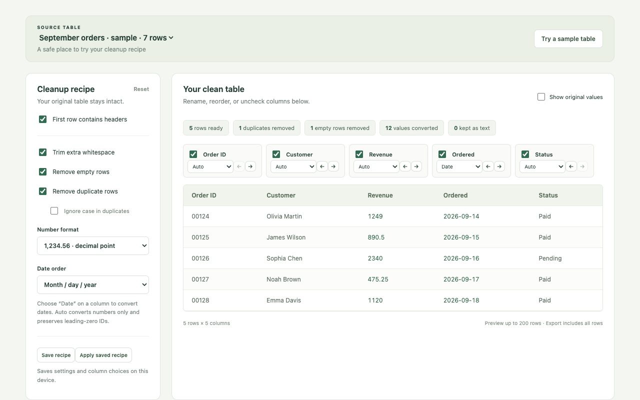Click 12 values converted chip

(412, 128)
